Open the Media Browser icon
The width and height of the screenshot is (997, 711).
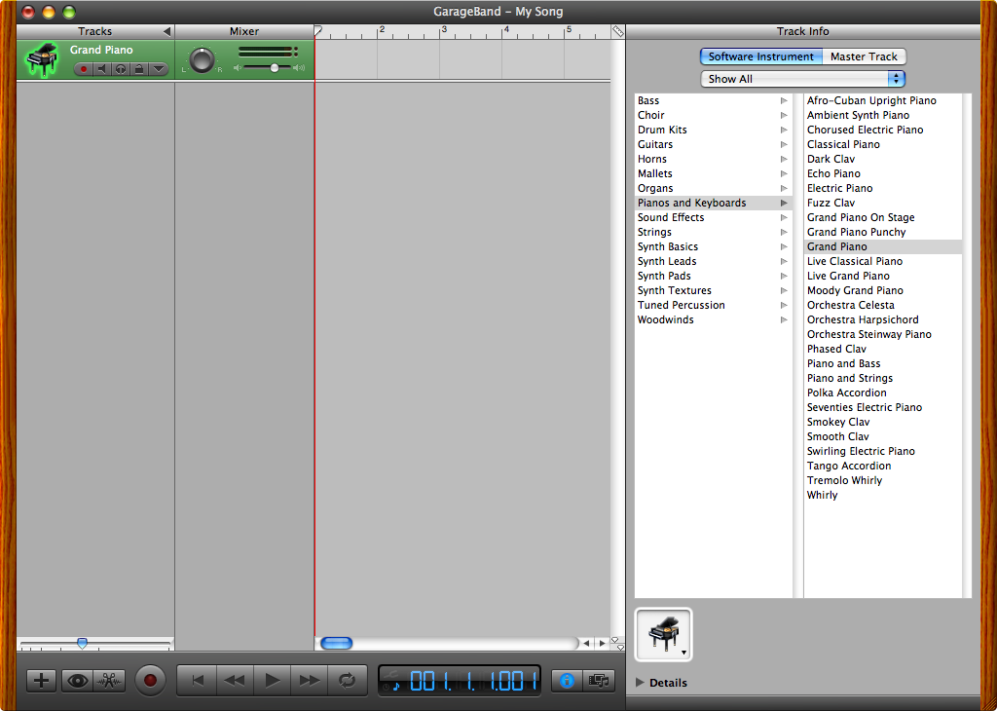click(600, 681)
